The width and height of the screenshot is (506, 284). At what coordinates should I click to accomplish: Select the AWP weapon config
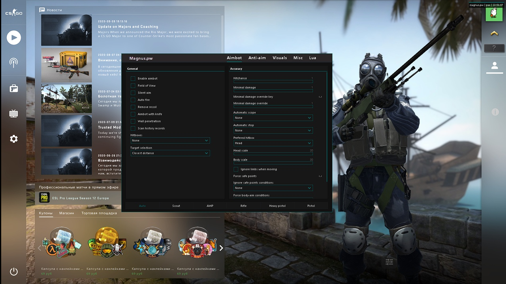(x=210, y=206)
